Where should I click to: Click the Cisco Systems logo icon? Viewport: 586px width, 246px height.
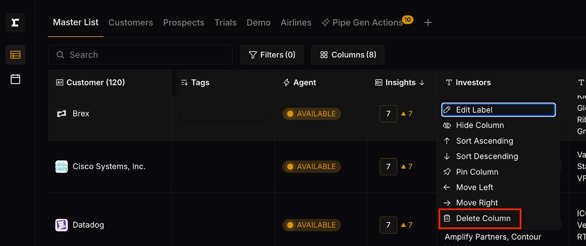pos(62,167)
